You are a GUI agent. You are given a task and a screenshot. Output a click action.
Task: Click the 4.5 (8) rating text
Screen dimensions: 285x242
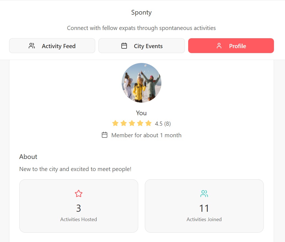point(163,124)
